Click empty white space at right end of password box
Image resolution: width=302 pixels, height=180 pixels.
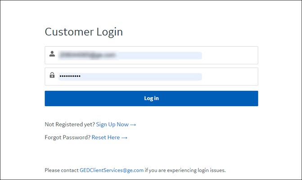(230, 76)
